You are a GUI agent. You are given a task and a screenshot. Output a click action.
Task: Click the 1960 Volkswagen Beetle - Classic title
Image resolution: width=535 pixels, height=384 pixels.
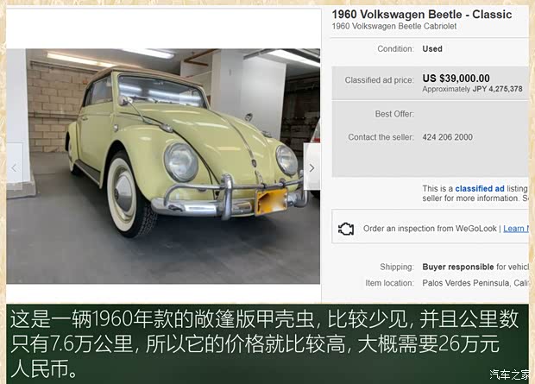click(422, 15)
